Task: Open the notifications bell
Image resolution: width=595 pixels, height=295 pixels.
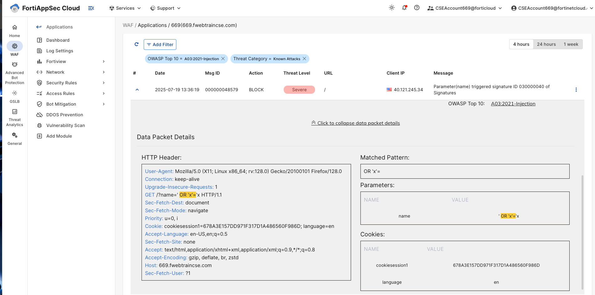Action: pos(404,8)
